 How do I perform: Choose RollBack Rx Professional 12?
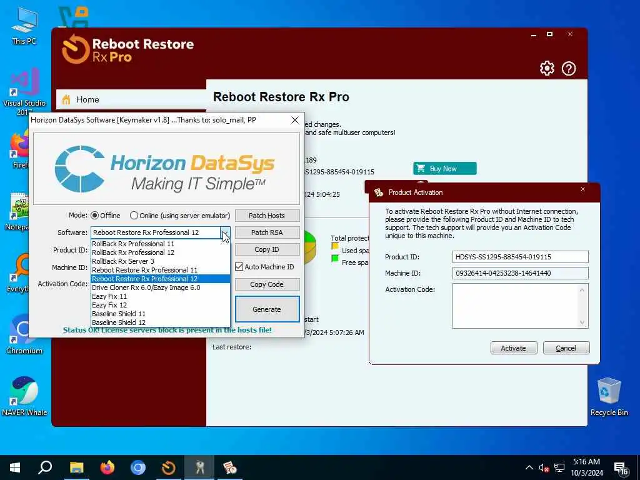160,252
